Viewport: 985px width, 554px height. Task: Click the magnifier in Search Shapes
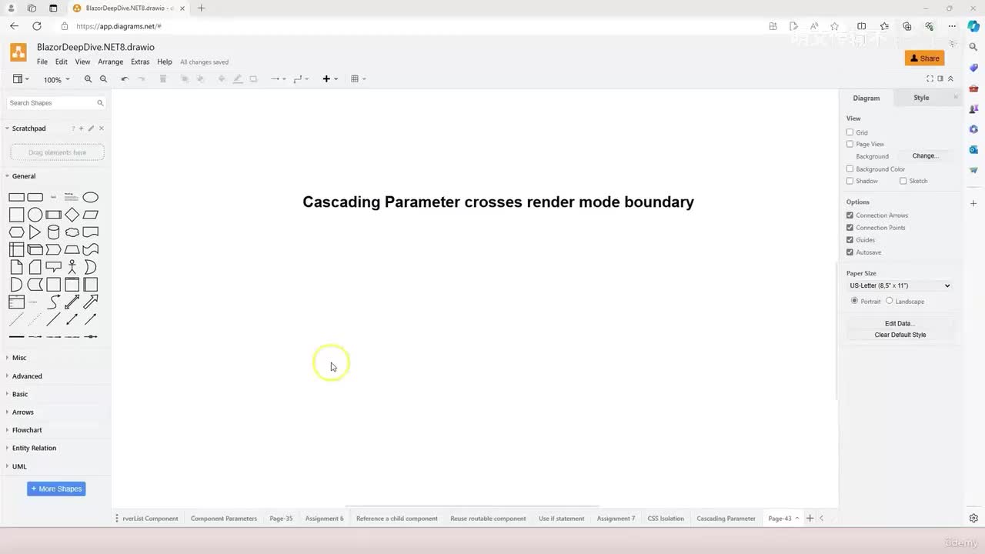tap(100, 103)
